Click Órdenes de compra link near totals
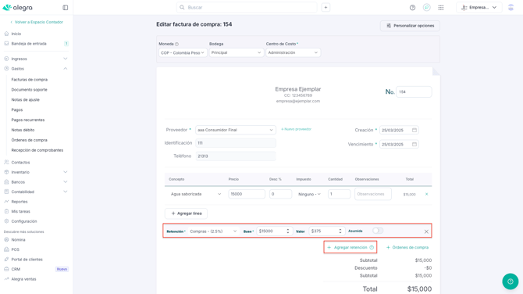 coord(407,248)
